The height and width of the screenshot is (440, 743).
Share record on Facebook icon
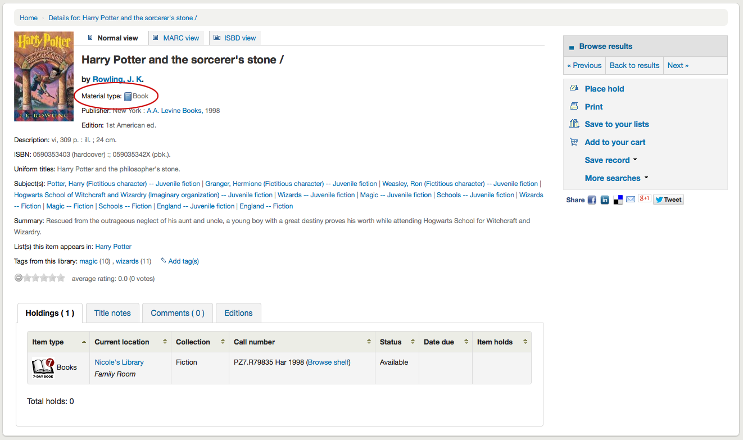[x=592, y=199]
